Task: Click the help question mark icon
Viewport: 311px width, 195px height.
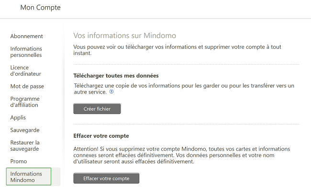Action: click(x=111, y=92)
